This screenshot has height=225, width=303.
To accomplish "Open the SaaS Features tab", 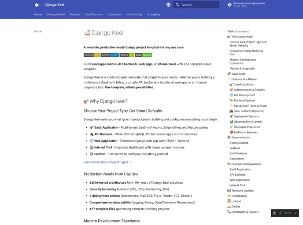I will (x=94, y=15).
